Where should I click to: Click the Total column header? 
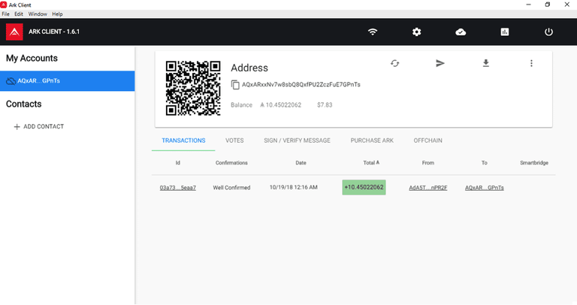coord(371,162)
